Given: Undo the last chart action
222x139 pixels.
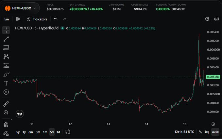Looking at the screenshot, I should coord(56,19).
